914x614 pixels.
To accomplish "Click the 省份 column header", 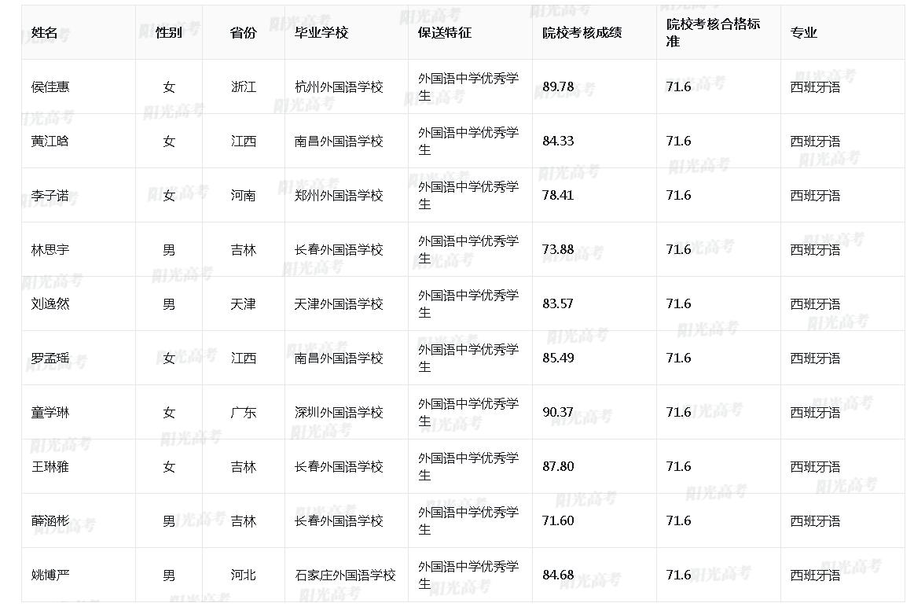I will [x=243, y=33].
